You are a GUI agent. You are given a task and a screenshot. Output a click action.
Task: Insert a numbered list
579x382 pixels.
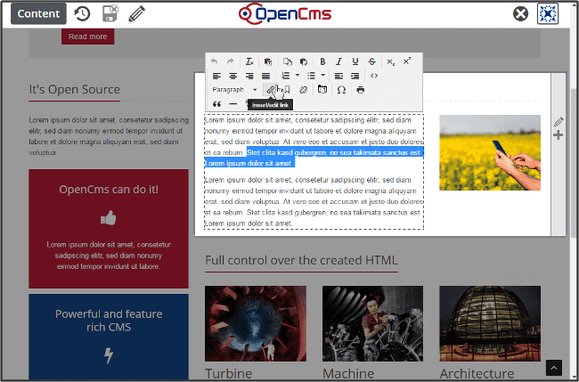(x=286, y=76)
